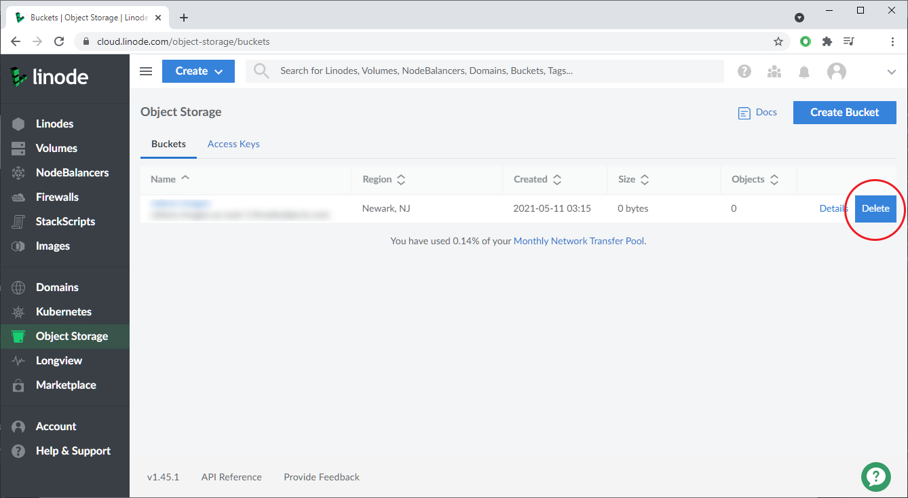Open the help question mark icon in top bar
The width and height of the screenshot is (908, 498).
(744, 71)
